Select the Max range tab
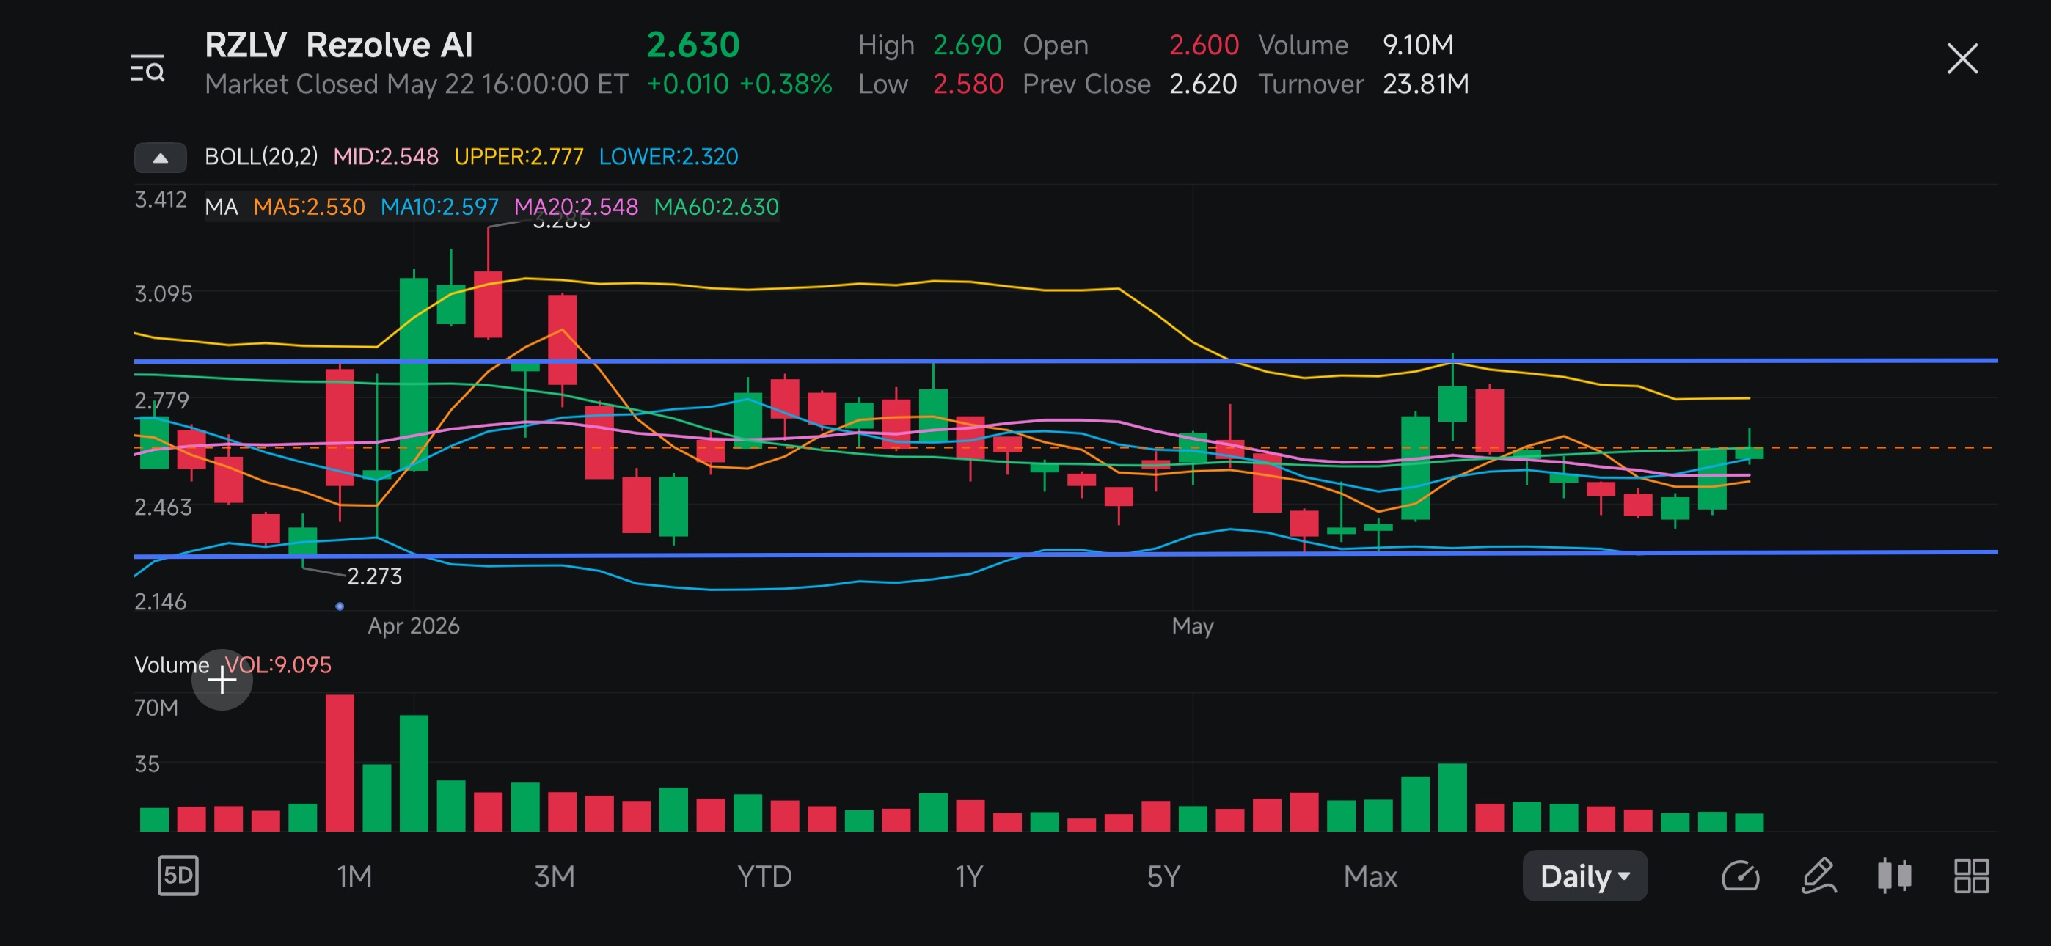Image resolution: width=2051 pixels, height=946 pixels. [1370, 877]
